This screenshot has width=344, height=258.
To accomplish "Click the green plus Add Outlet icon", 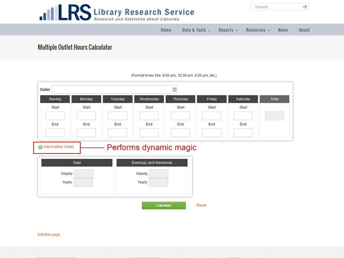I will coord(40,147).
